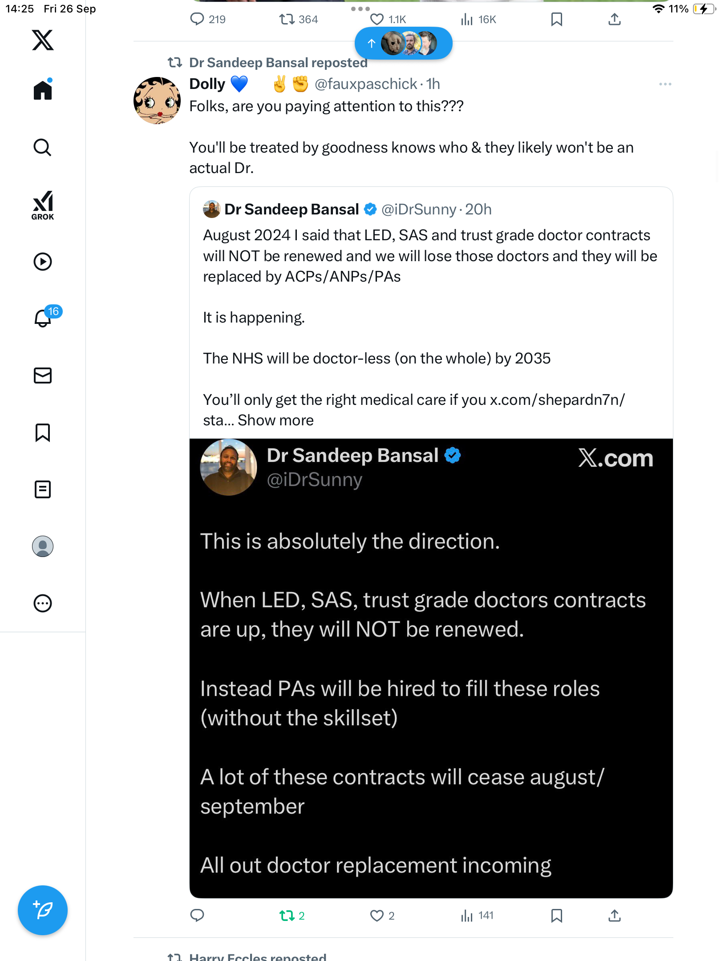721x961 pixels.
Task: Open the Lists icon in sidebar
Action: (43, 489)
